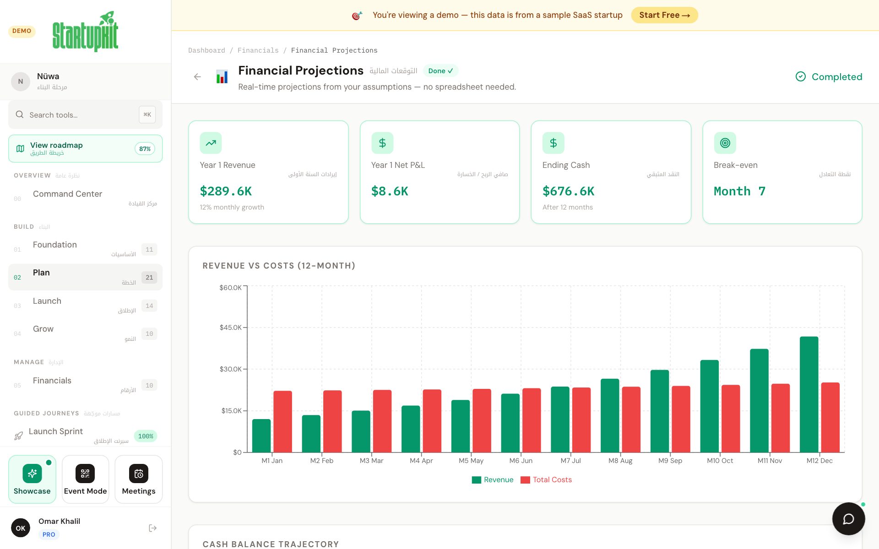Screen dimensions: 879x549
Task: Click the Showcase sparkle icon
Action: coord(32,474)
